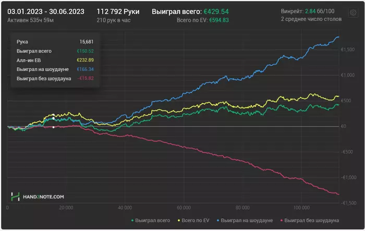Click the -€1,500 y-axis label

pos(348,203)
